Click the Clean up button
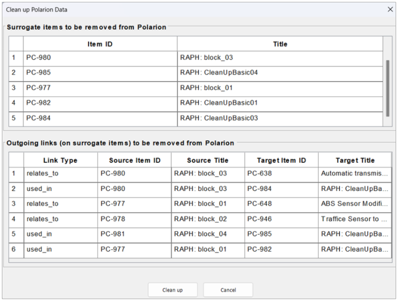This screenshot has height=301, width=398. 173,290
